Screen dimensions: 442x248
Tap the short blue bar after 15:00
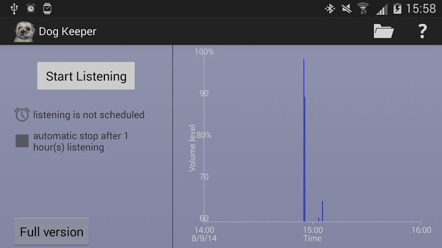point(322,211)
